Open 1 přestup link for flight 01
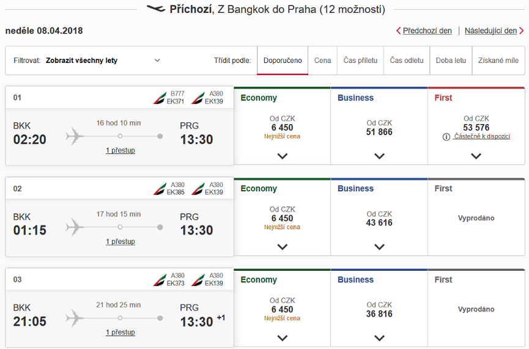 (x=120, y=150)
